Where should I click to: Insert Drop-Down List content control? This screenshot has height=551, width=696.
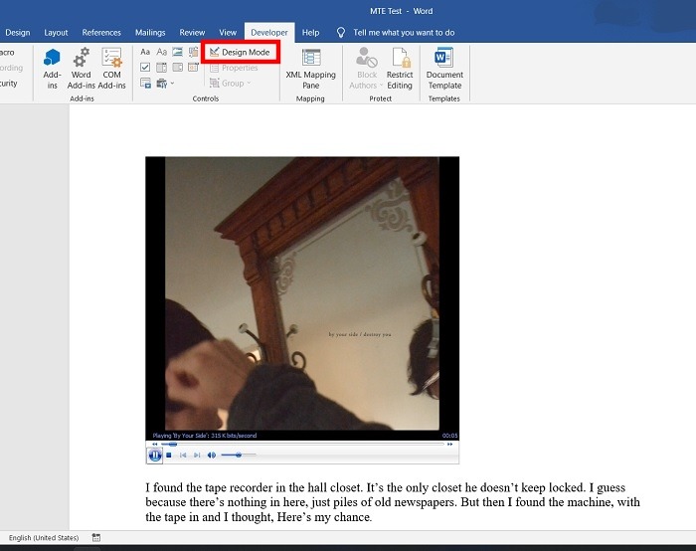pos(178,67)
